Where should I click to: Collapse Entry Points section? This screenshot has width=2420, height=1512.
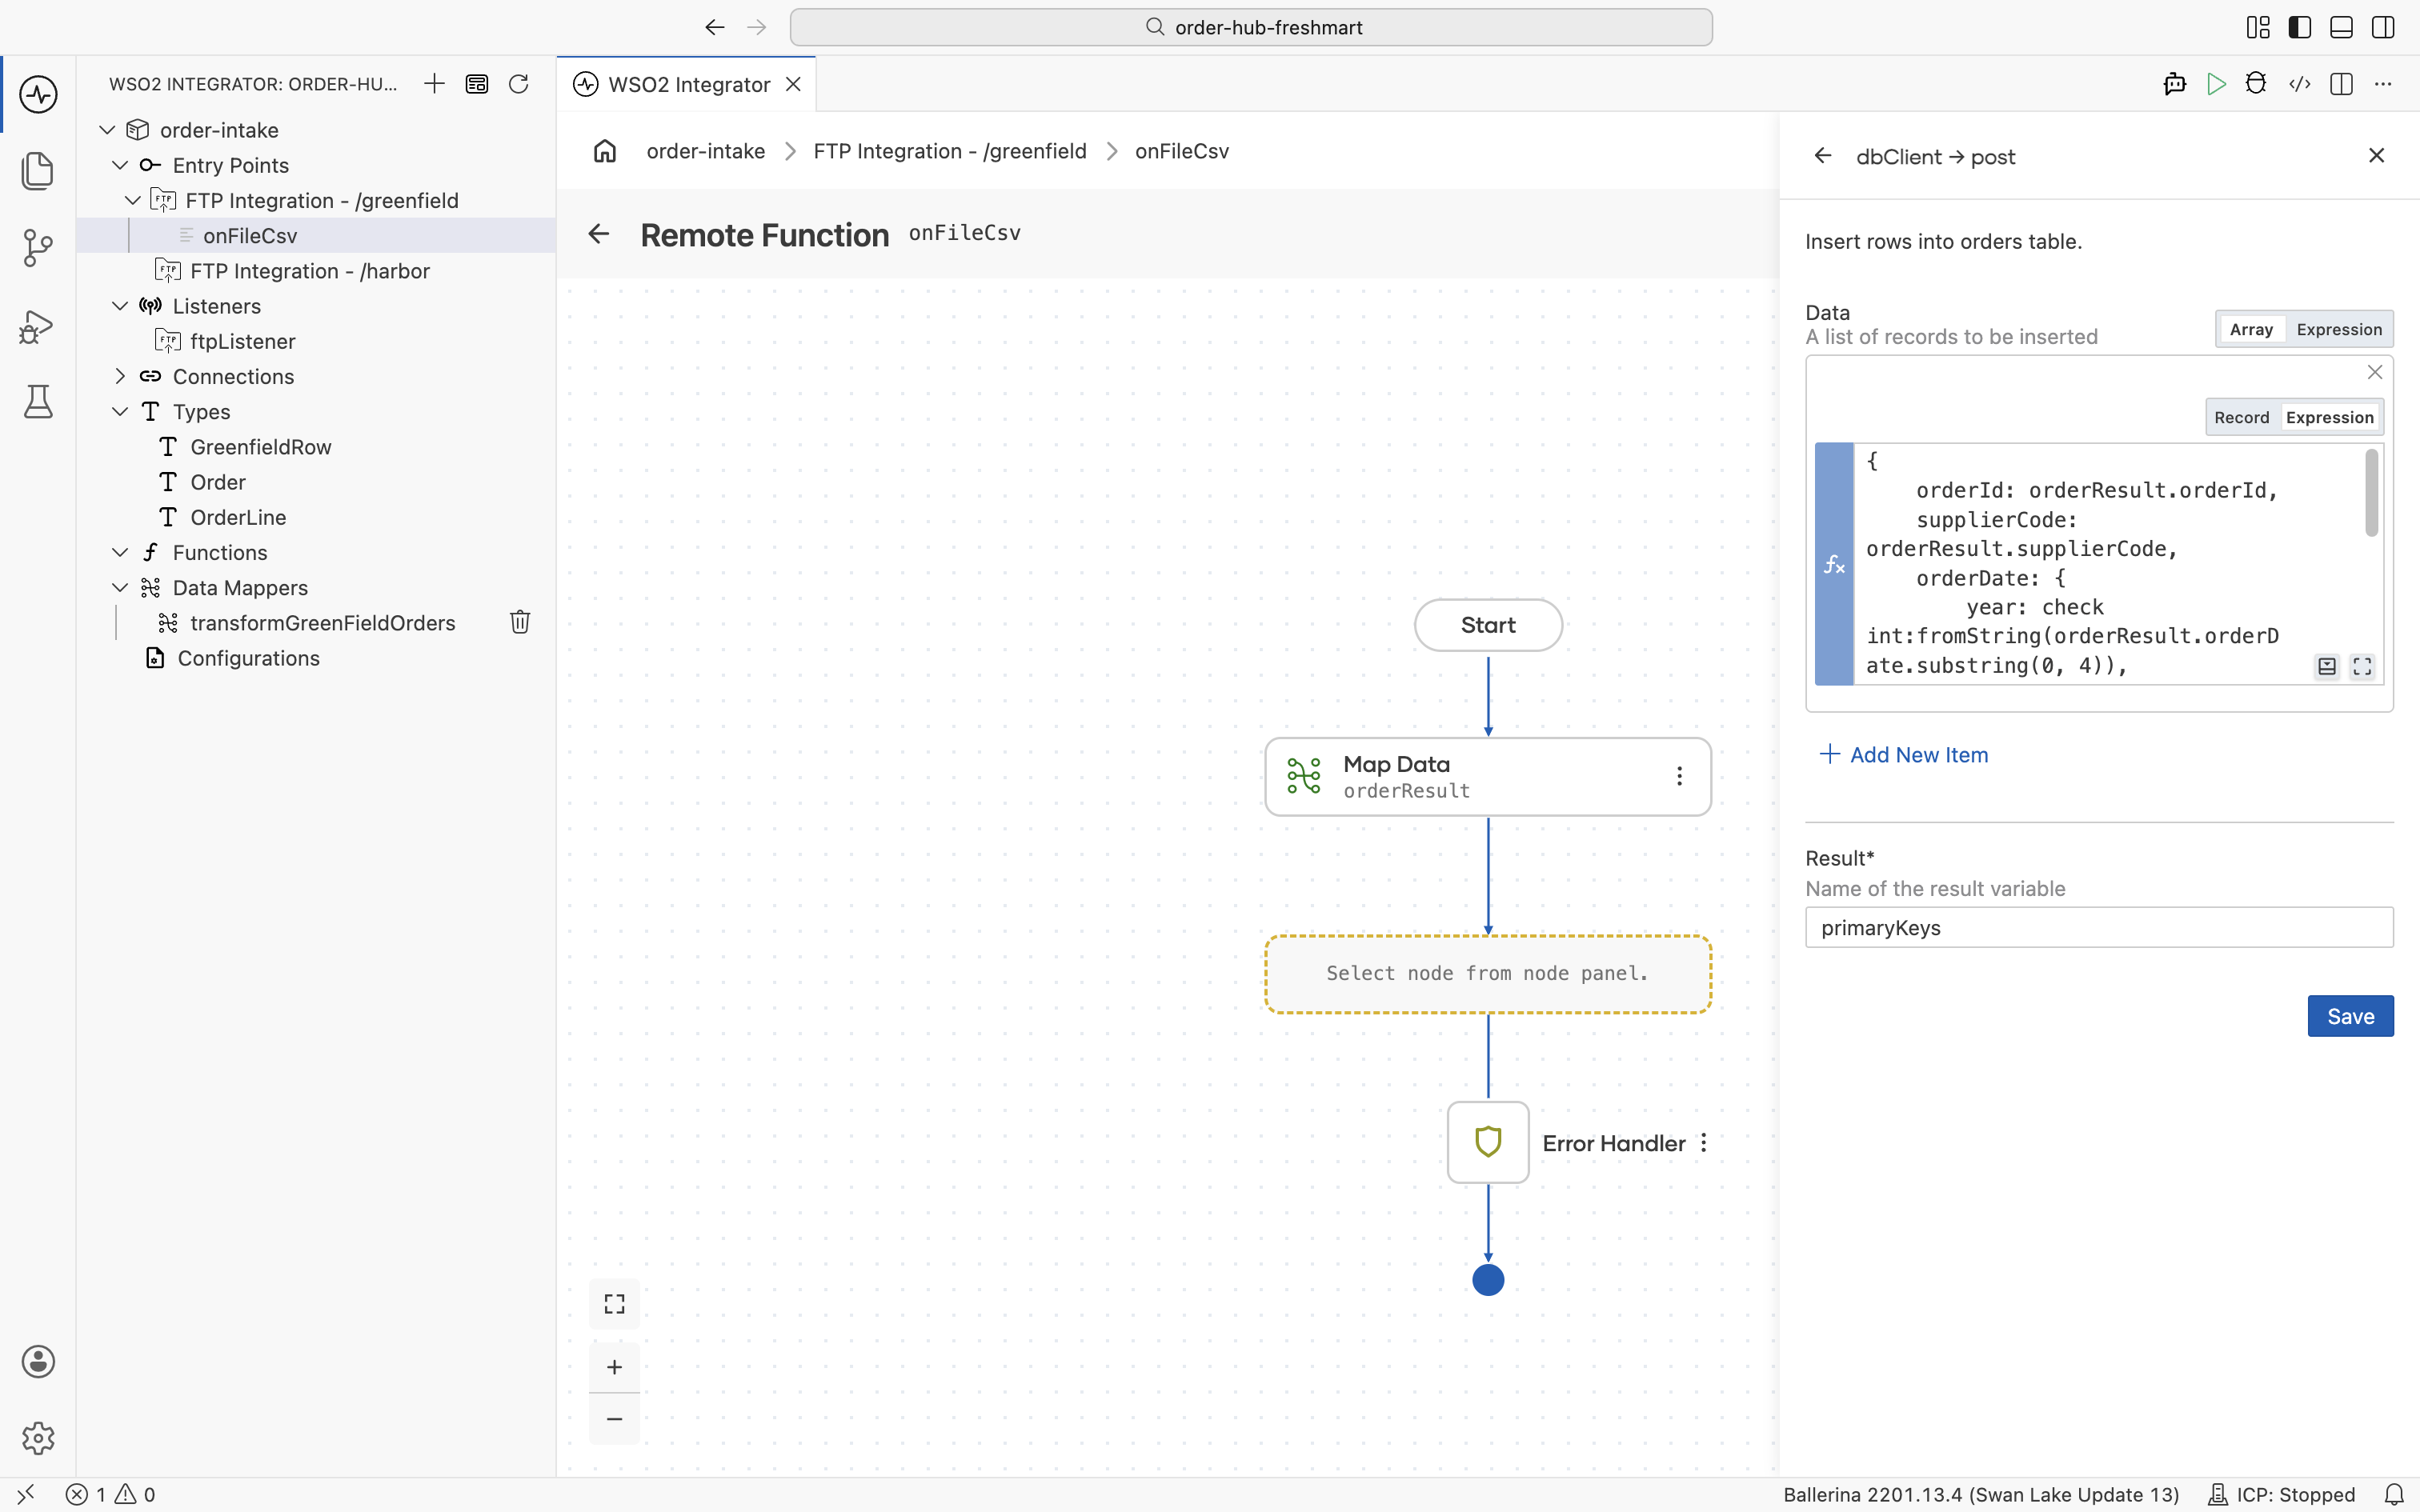[x=120, y=165]
